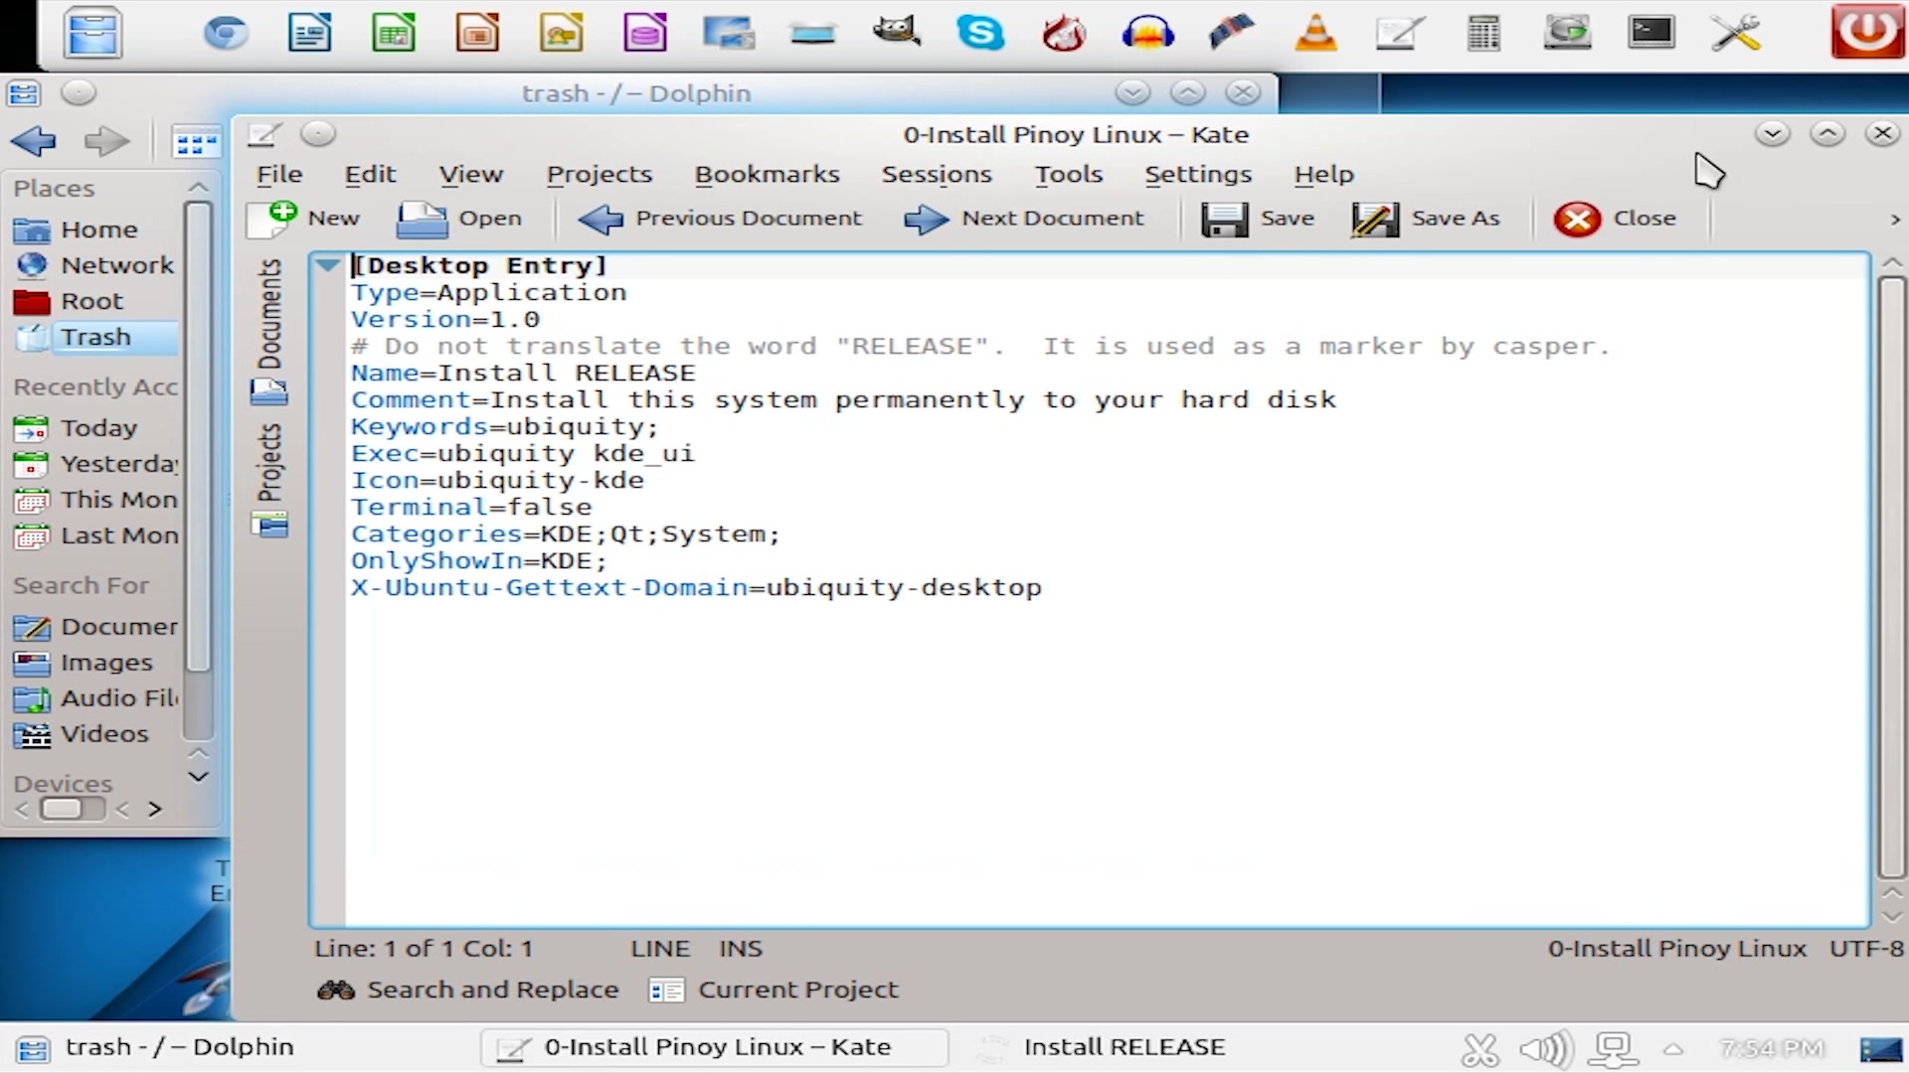Viewport: 1909px width, 1073px height.
Task: Show the Documents side panel tab
Action: (x=269, y=331)
